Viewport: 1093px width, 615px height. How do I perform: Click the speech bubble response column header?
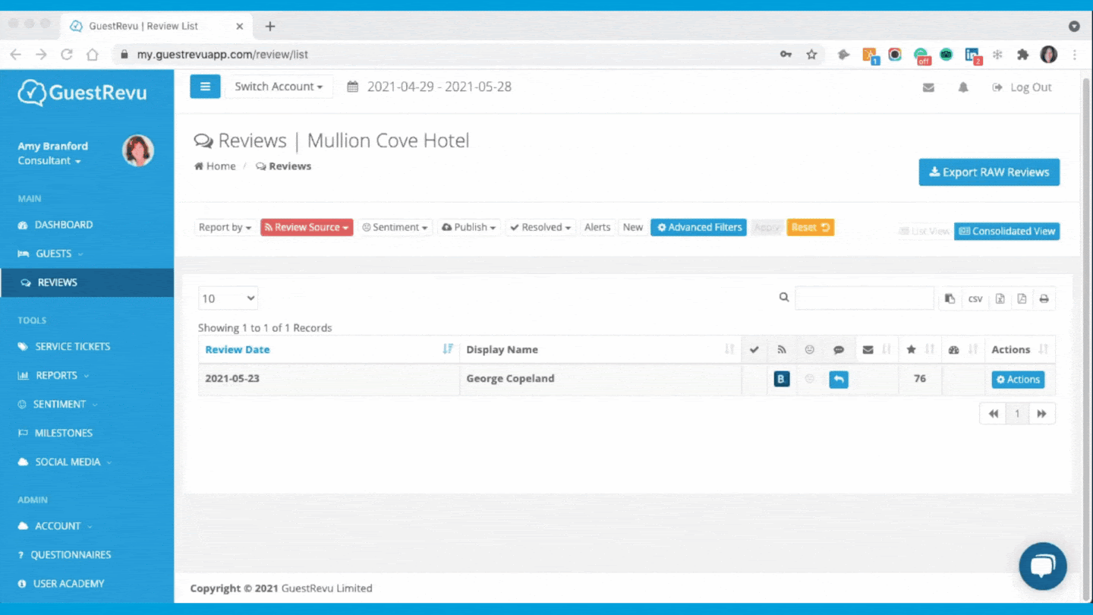tap(839, 349)
